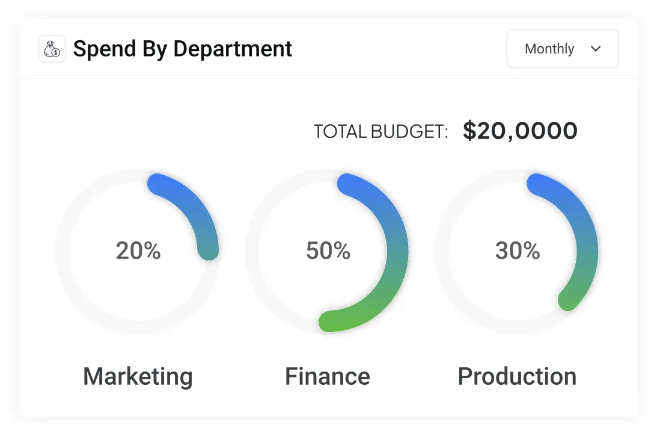Click the TOTAL BUDGET label
The image size is (657, 437).
(x=381, y=131)
